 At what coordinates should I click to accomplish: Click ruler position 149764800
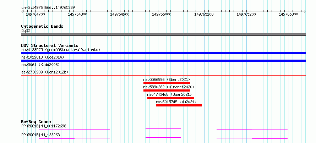tap(78, 14)
